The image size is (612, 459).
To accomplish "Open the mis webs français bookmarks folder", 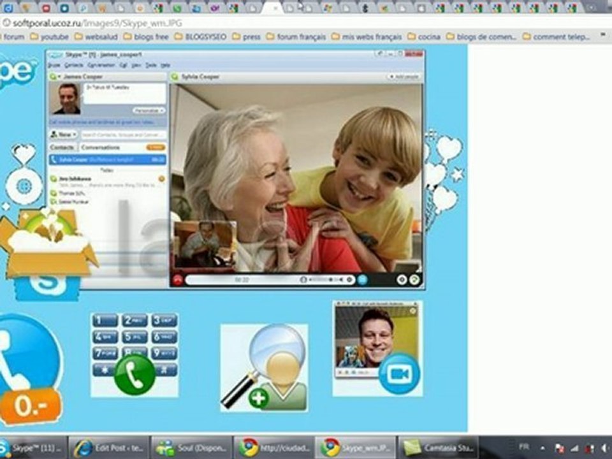I will [367, 37].
